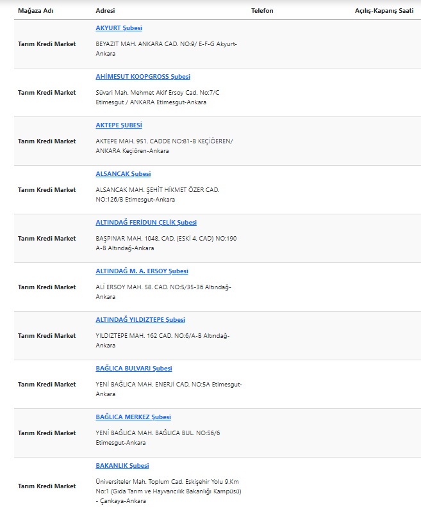Open the AKTEPE ŞUBESİ link
Screen dimensions: 421x510
[x=119, y=125]
